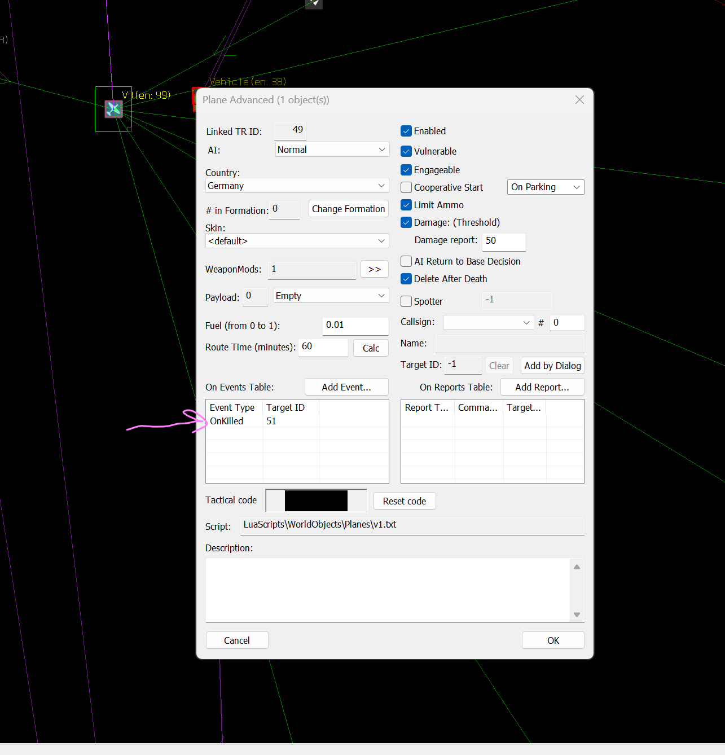Enable AI Return to Base Decision

pyautogui.click(x=406, y=261)
